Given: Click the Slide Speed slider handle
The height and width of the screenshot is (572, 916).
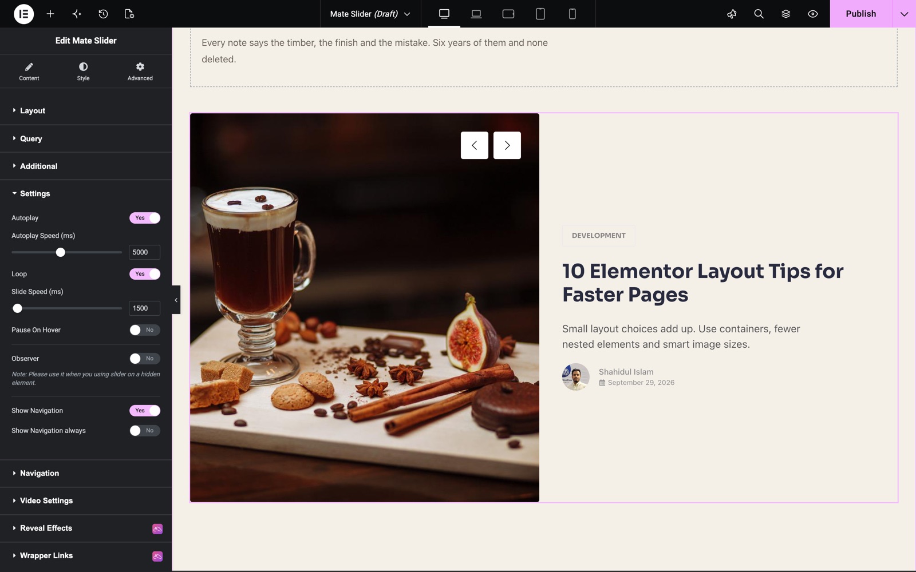Looking at the screenshot, I should 18,308.
